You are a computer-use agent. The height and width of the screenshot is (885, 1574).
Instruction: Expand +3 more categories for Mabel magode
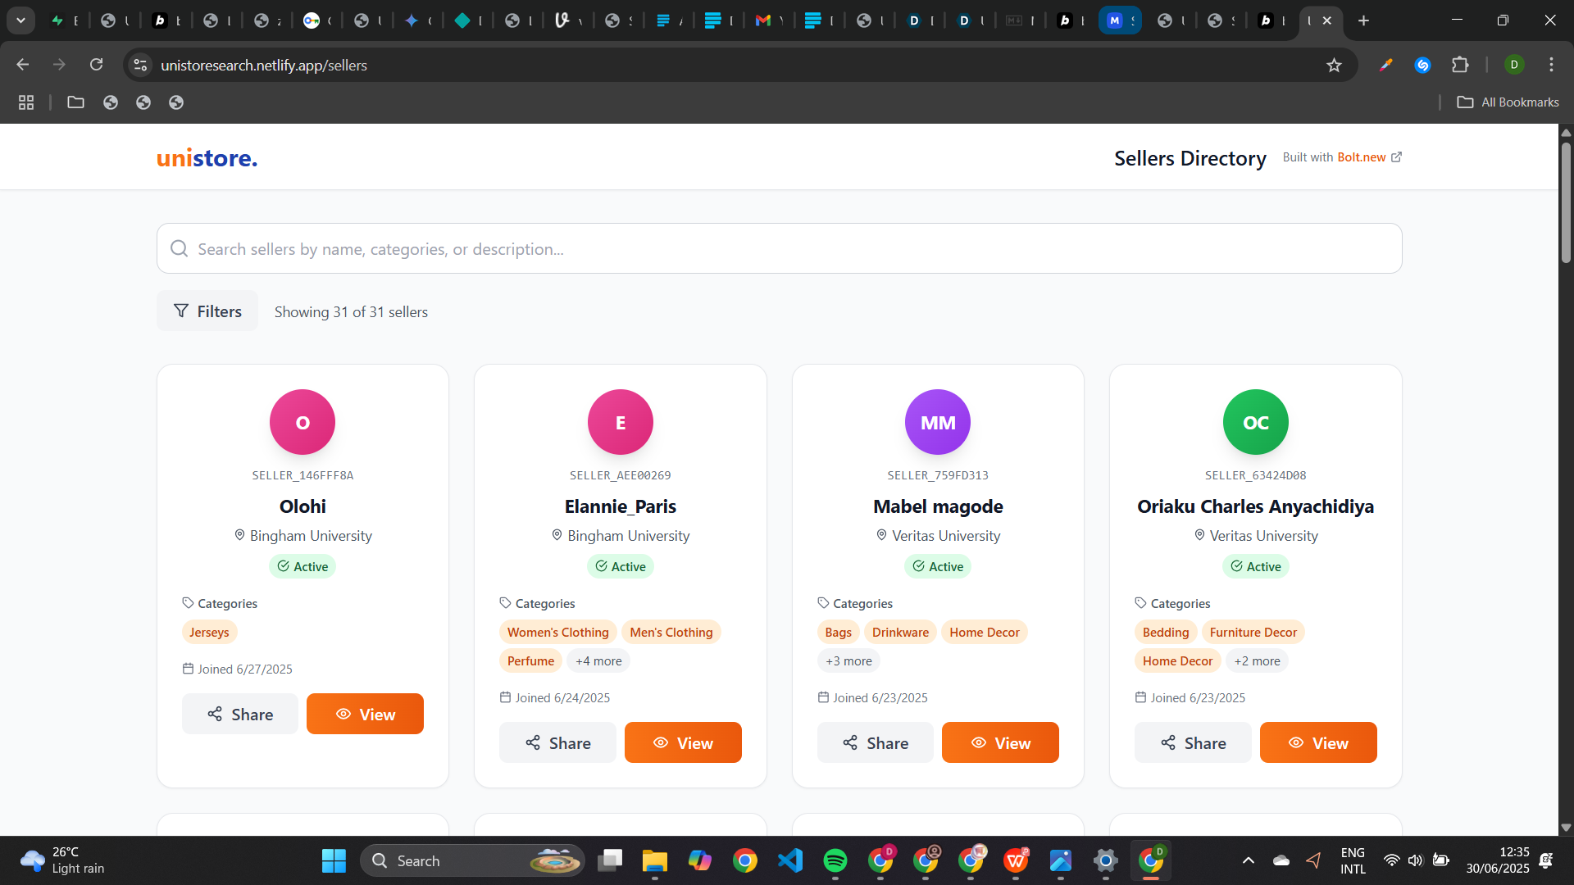[x=848, y=661]
